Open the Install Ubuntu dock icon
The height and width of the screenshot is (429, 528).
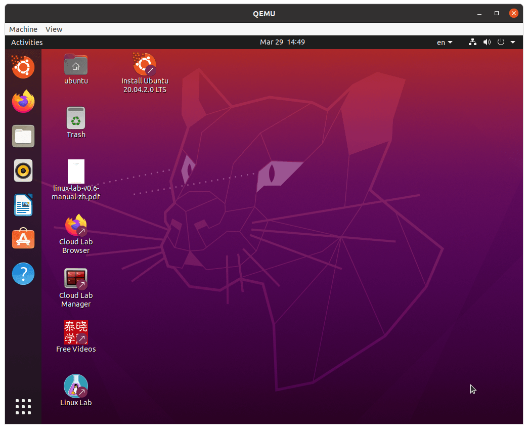pos(23,67)
